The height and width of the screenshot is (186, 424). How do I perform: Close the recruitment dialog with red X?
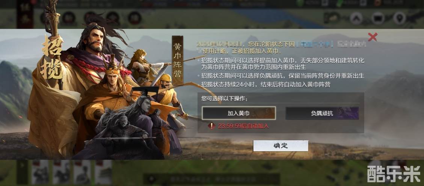click(372, 37)
